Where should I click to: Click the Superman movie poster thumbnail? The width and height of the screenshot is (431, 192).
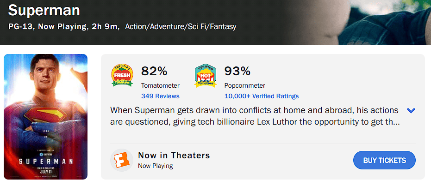[45, 117]
